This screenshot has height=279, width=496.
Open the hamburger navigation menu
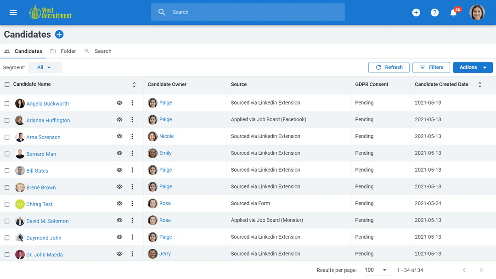(x=13, y=12)
